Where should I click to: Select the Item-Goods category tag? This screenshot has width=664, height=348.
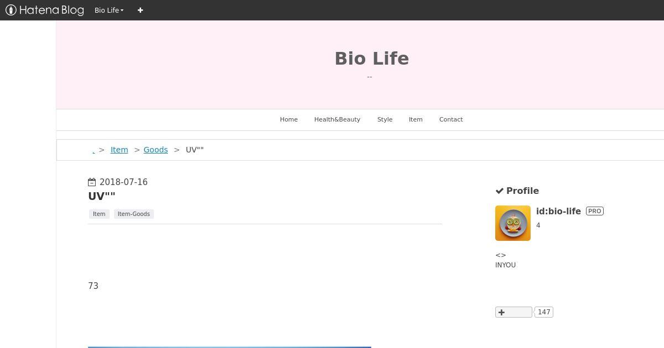pyautogui.click(x=134, y=214)
